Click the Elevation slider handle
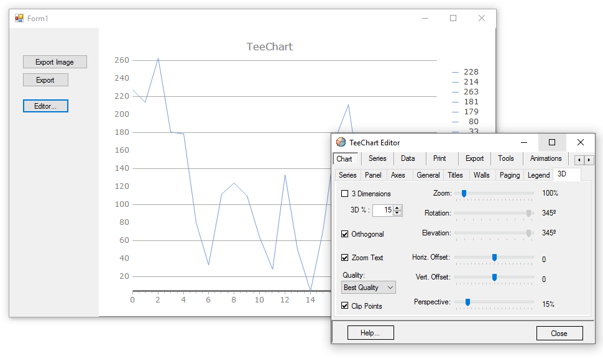The image size is (603, 359). point(529,234)
